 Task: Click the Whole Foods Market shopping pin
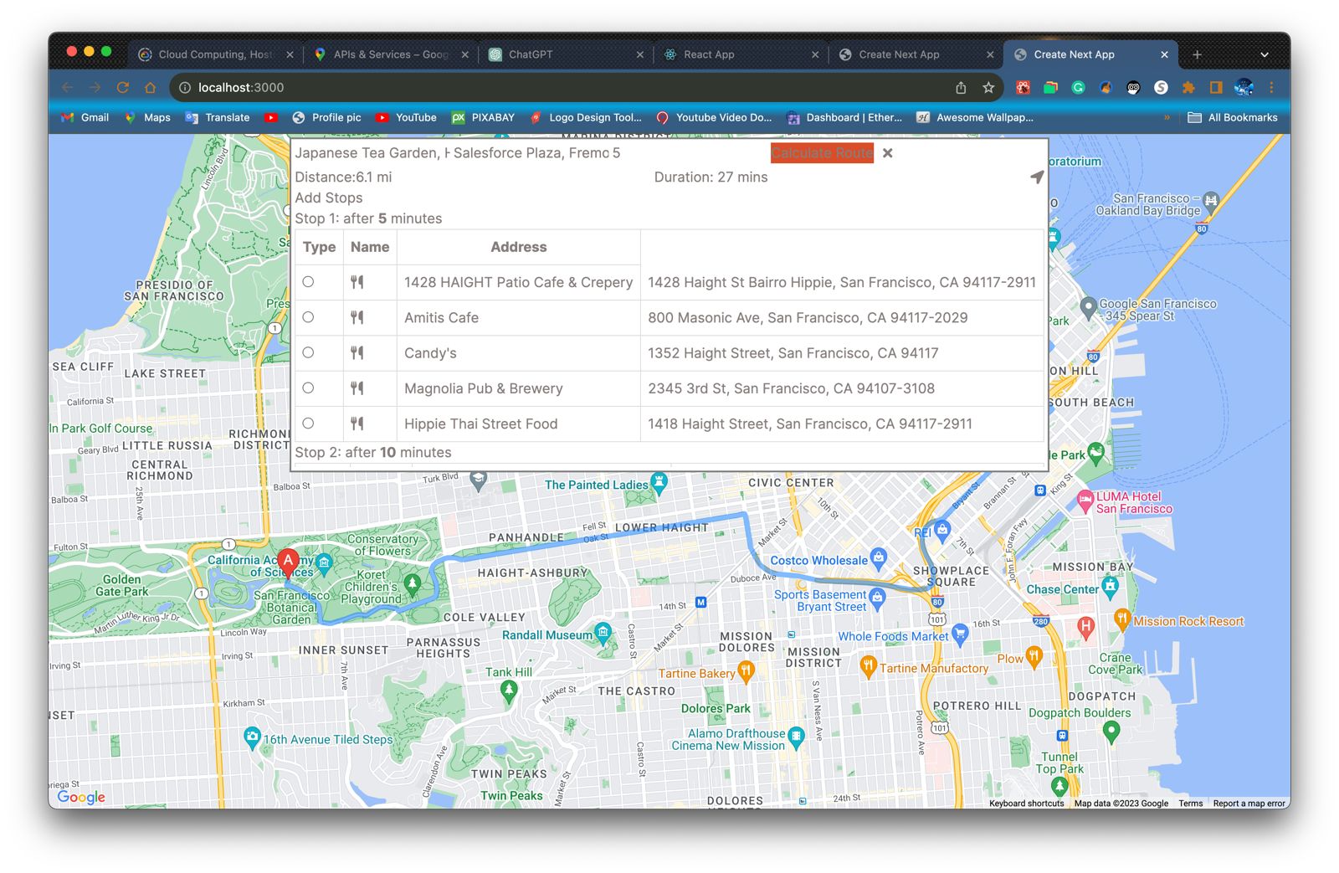(x=961, y=634)
